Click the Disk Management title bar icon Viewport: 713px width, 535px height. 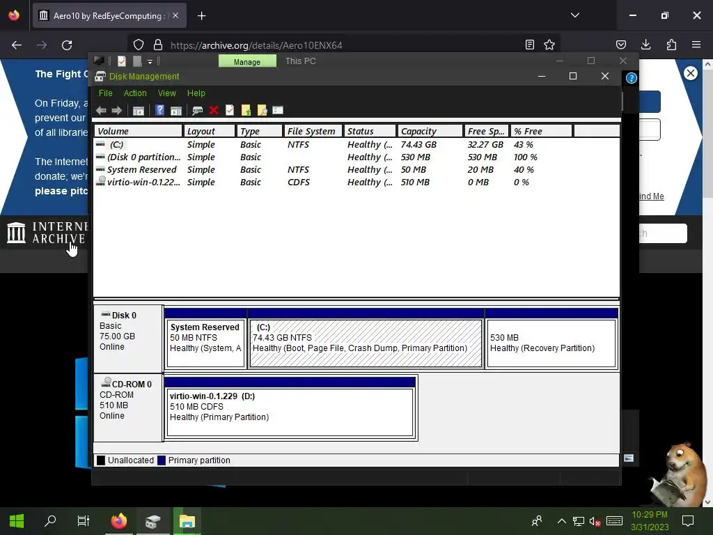100,77
